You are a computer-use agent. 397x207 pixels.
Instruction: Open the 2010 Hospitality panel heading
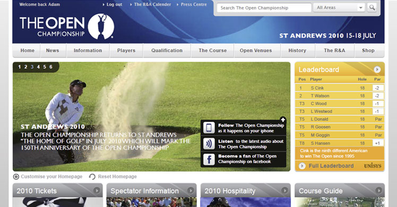click(x=230, y=191)
